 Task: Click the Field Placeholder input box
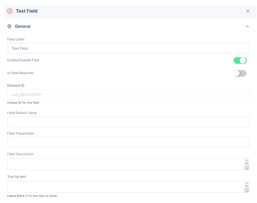click(128, 142)
